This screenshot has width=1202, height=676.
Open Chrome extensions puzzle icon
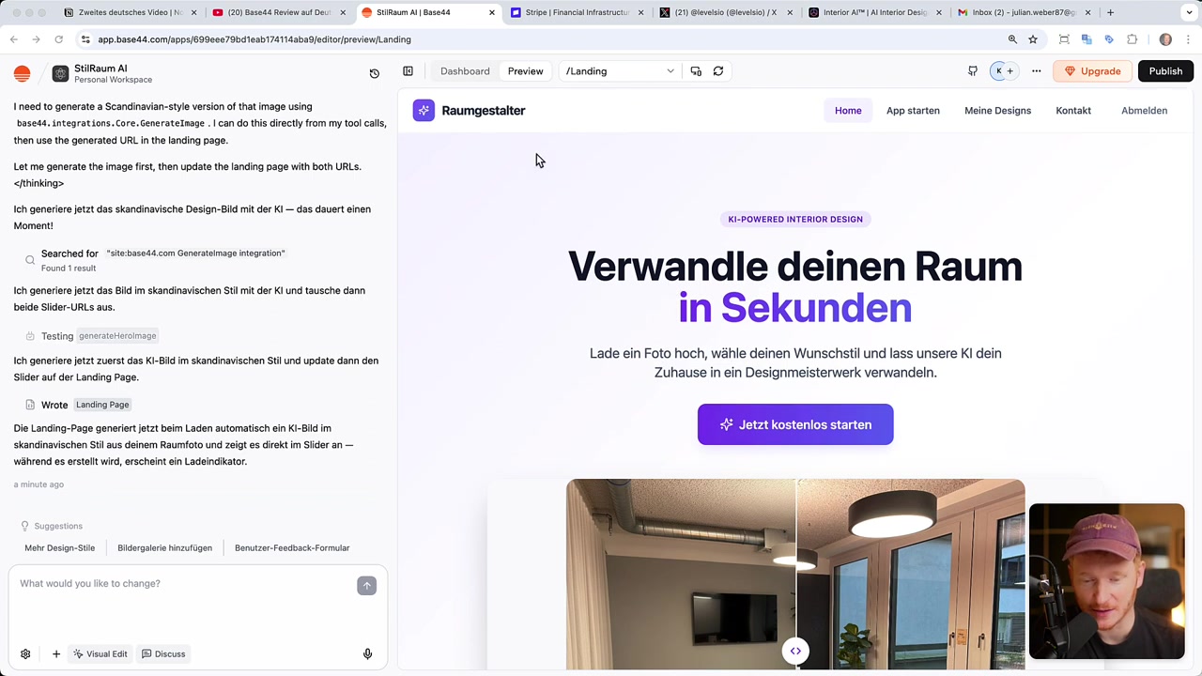pos(1132,39)
